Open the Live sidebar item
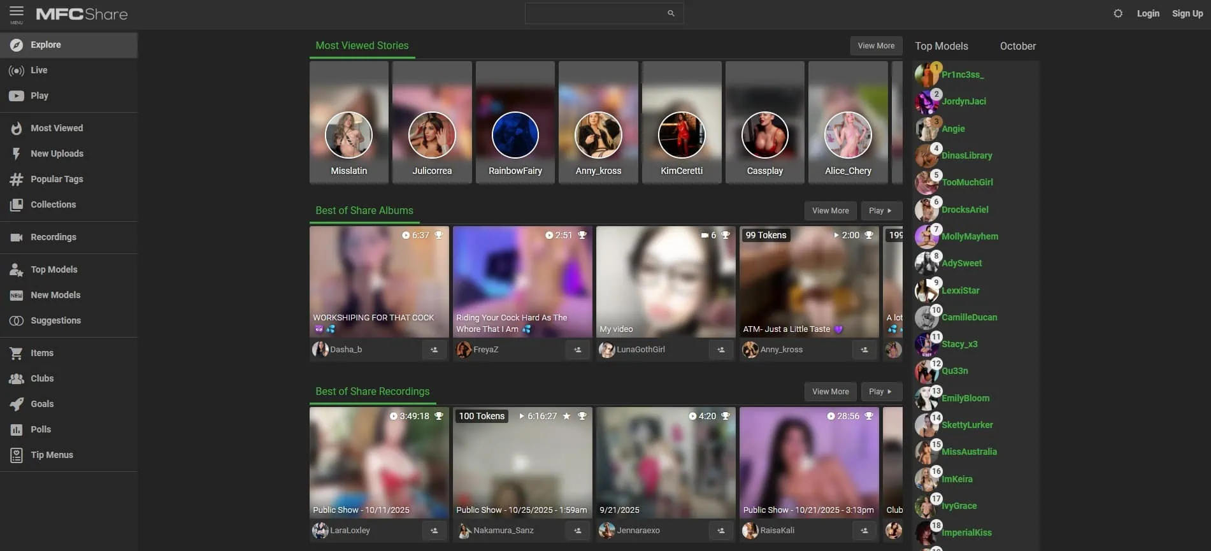 click(x=69, y=71)
